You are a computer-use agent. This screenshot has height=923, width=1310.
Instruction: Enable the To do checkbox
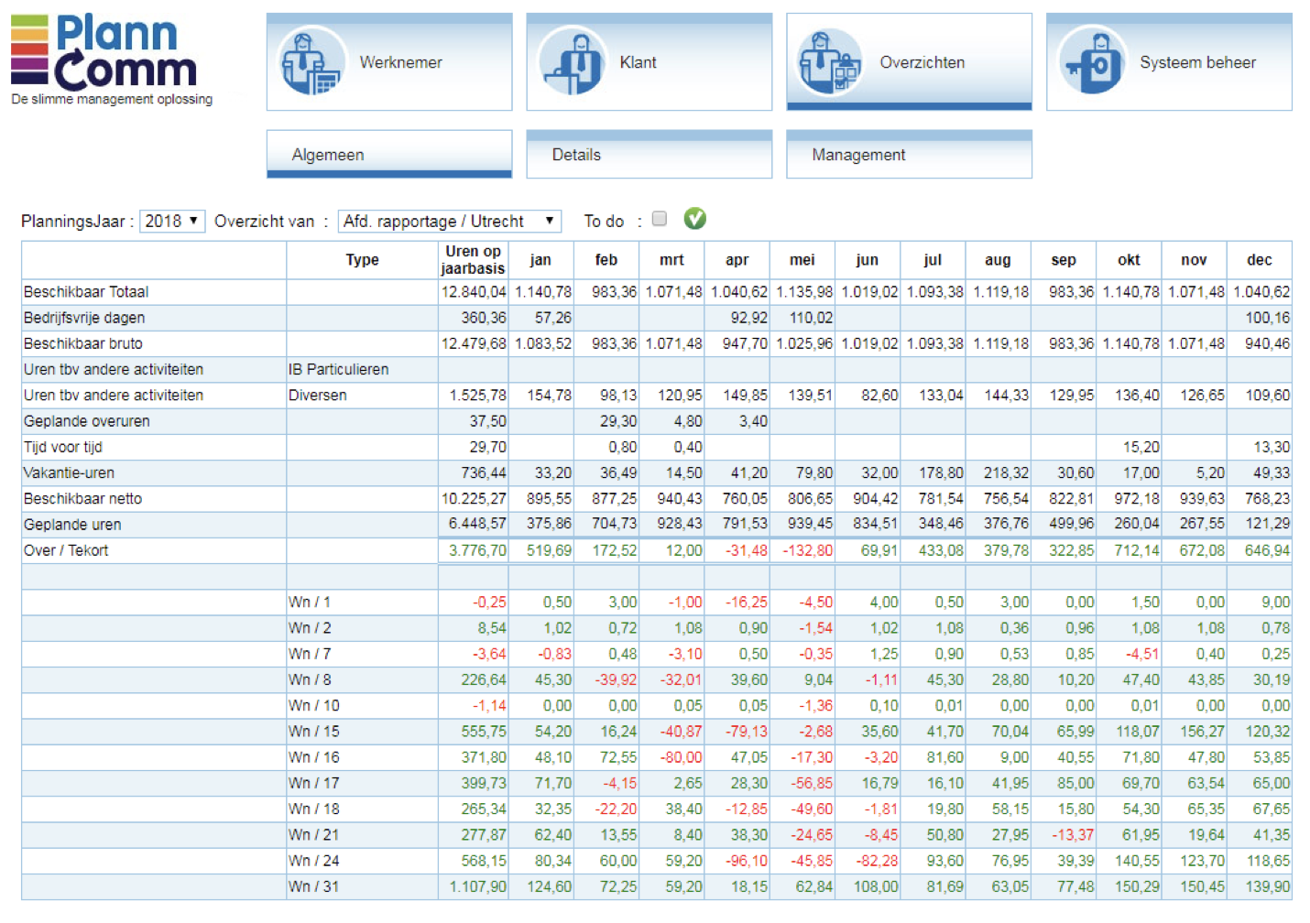(659, 219)
